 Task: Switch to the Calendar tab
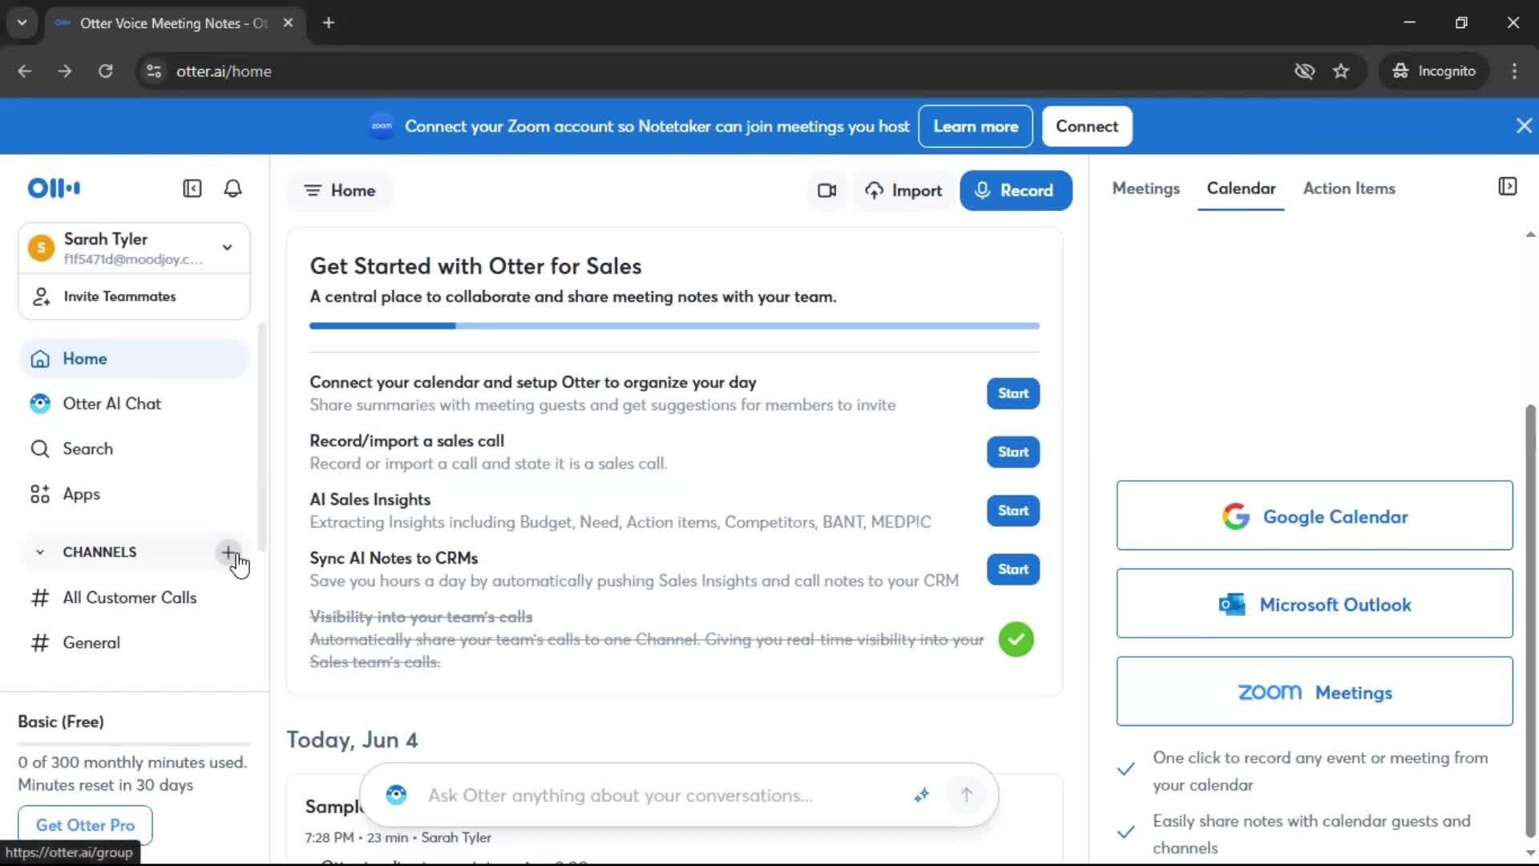coord(1241,188)
